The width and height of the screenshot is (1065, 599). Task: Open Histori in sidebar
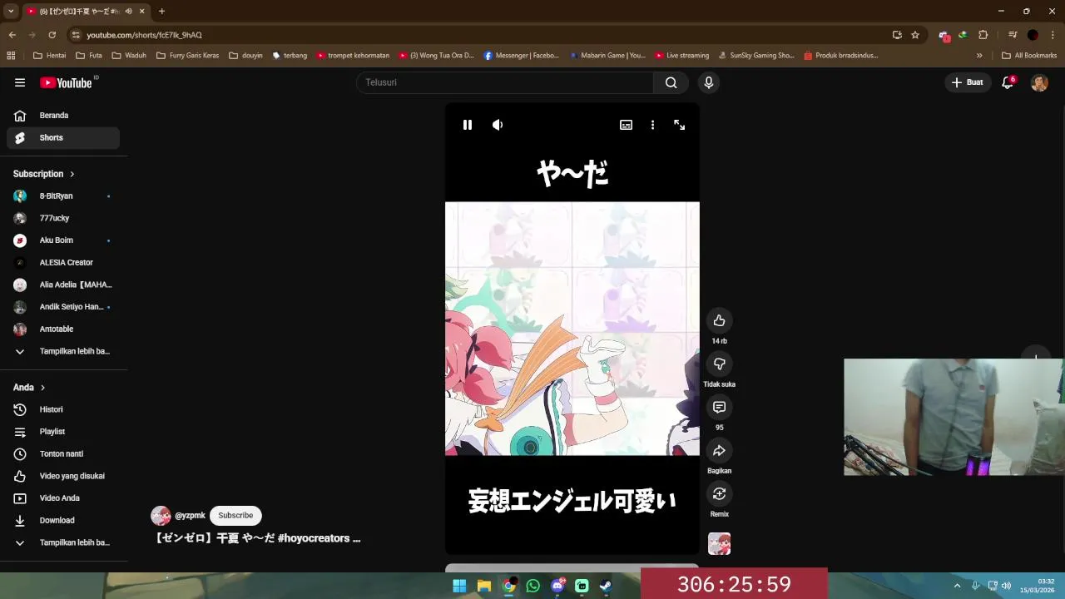pos(63,409)
